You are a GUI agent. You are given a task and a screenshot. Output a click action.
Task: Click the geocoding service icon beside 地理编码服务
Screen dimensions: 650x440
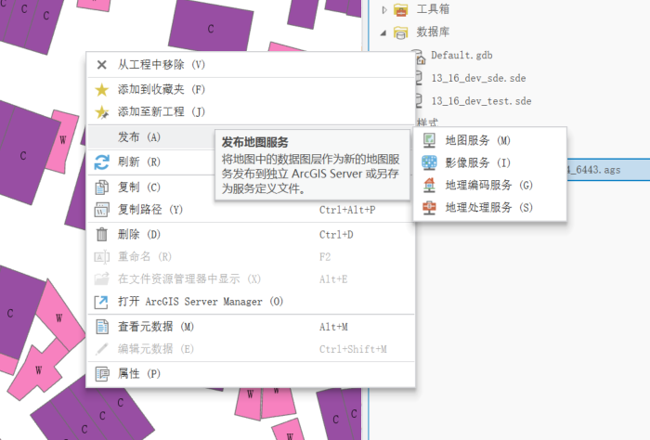tap(429, 186)
